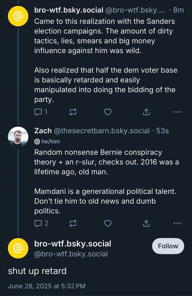Open the more options menu on bro-wtf's post
The image size is (192, 296).
[x=177, y=112]
